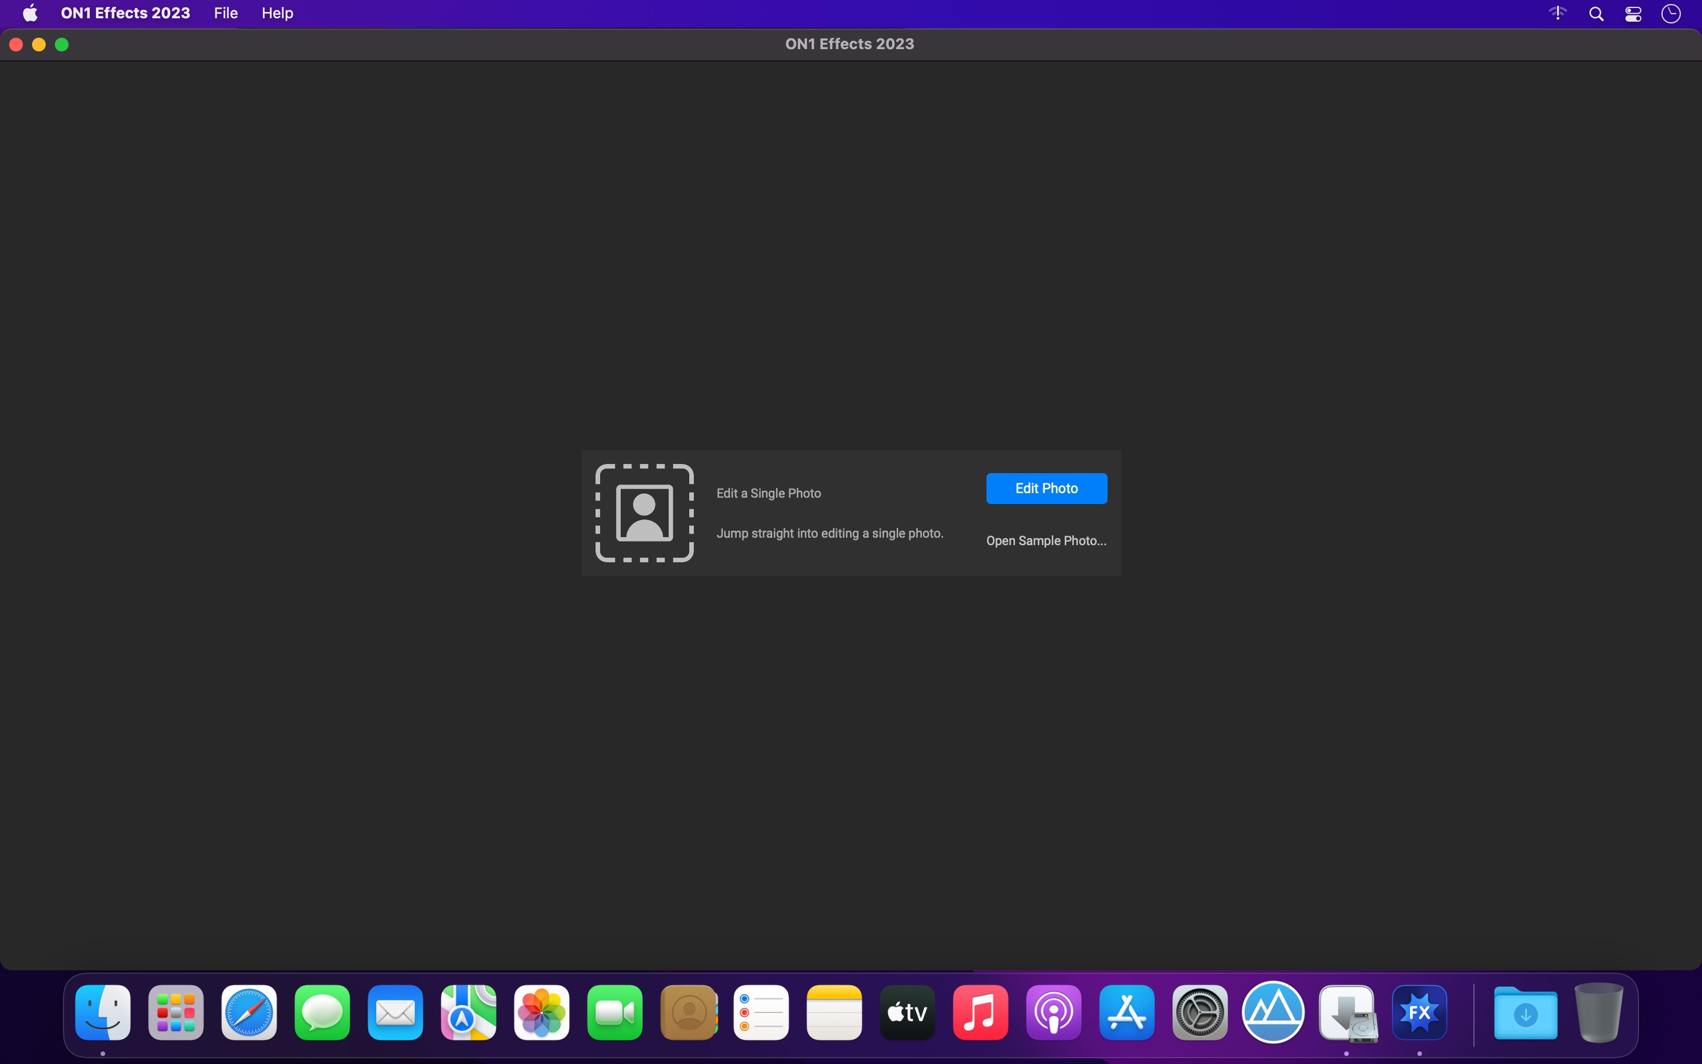The height and width of the screenshot is (1064, 1702).
Task: Open Control Center in menu bar
Action: 1633,14
